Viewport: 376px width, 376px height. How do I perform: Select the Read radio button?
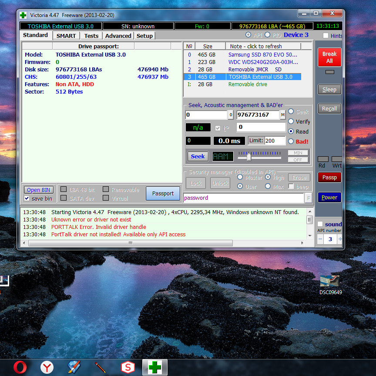click(x=291, y=131)
